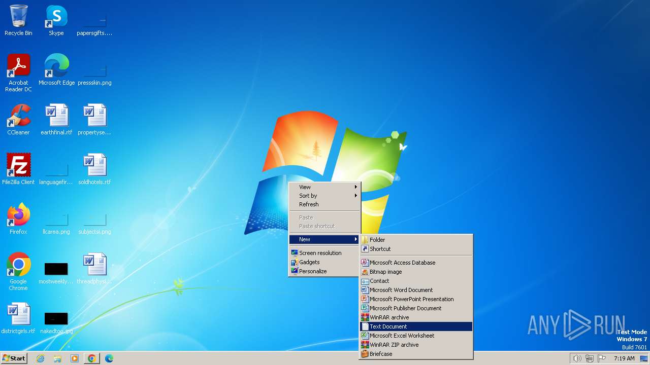This screenshot has height=365, width=650.
Task: Select the Acrobat Reader DC shortcut
Action: [x=18, y=72]
